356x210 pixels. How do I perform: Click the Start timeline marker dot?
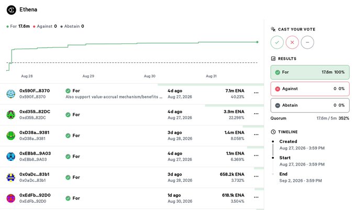273,158
